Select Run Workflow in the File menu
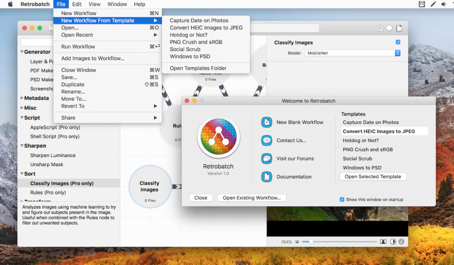 click(x=78, y=47)
